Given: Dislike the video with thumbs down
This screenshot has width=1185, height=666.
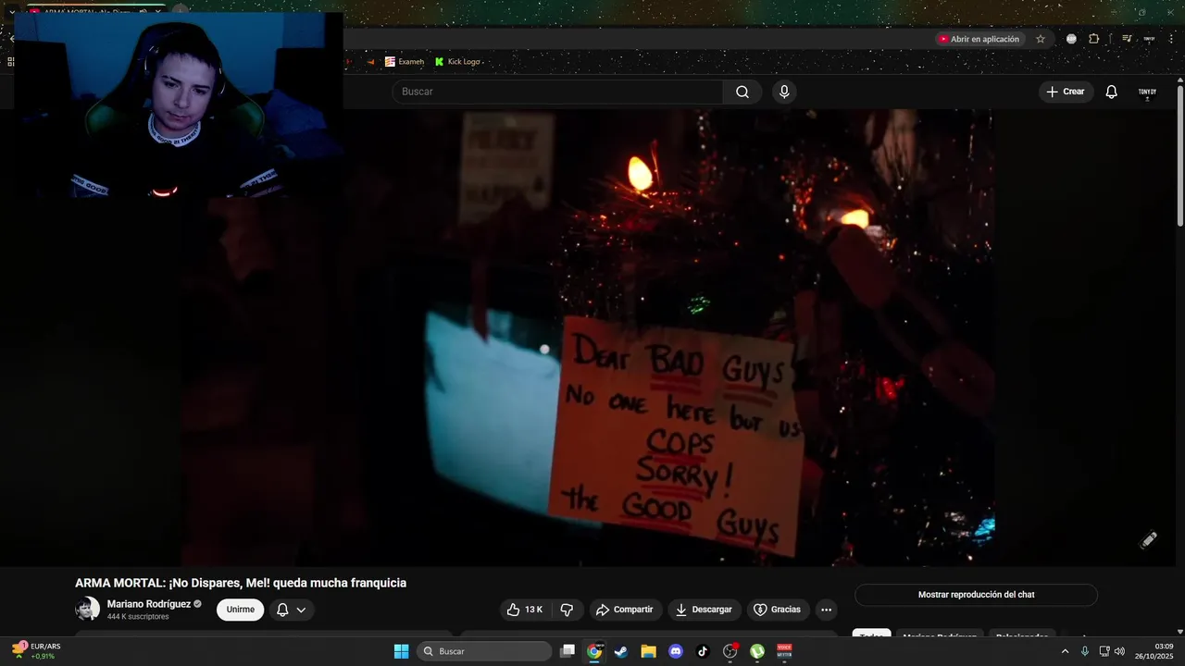Looking at the screenshot, I should click(x=567, y=610).
